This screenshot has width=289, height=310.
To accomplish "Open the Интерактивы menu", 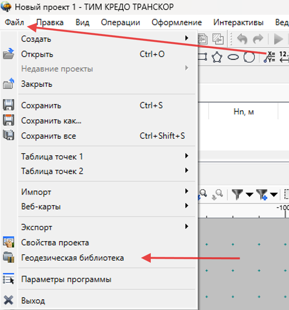I will point(238,22).
